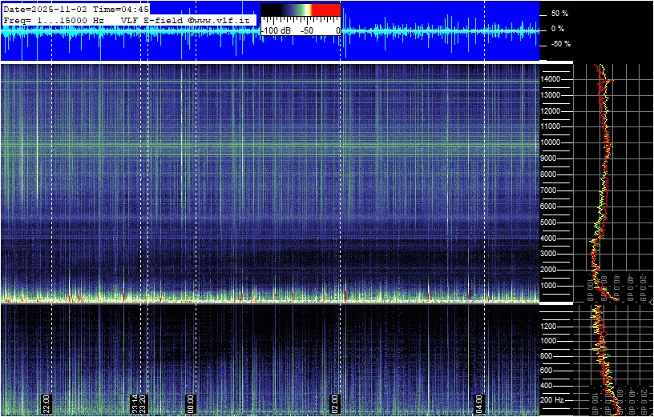This screenshot has height=417, width=654.
Task: Click the 1200 lower spectrogram axis label
Action: click(x=551, y=326)
